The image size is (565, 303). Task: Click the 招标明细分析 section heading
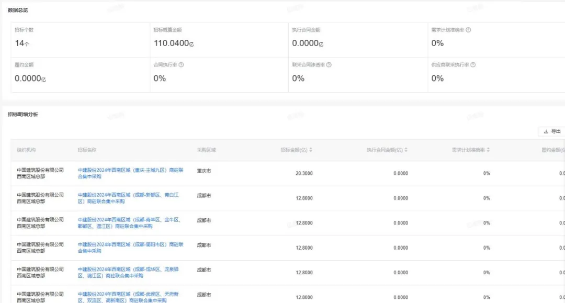tap(22, 115)
